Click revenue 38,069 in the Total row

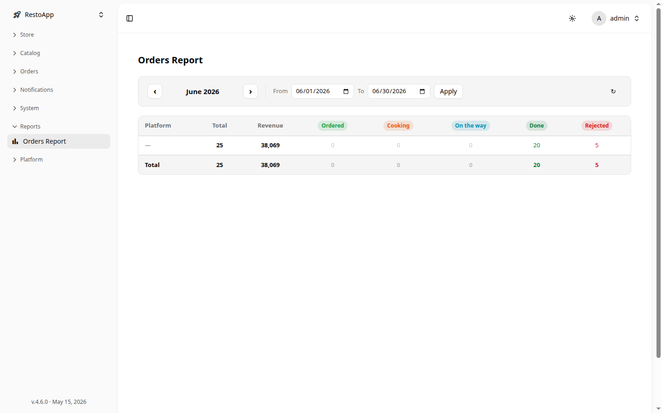(270, 165)
